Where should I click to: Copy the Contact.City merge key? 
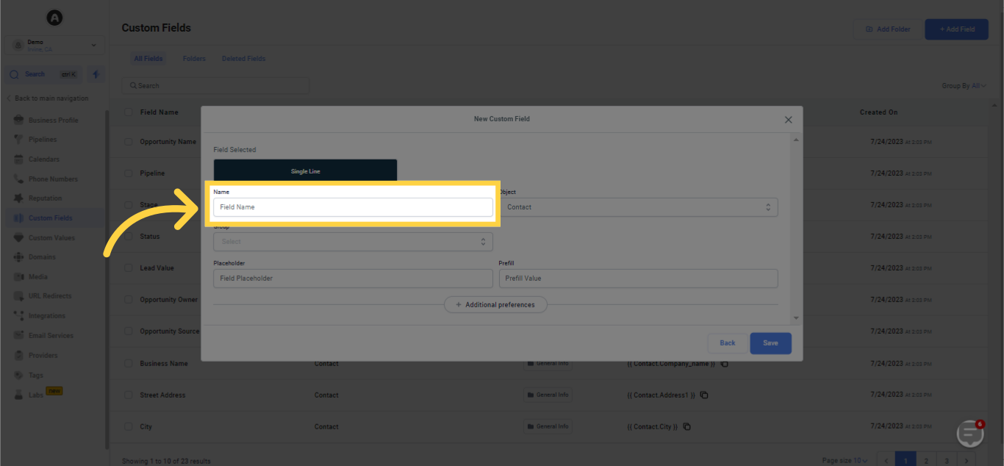point(687,427)
